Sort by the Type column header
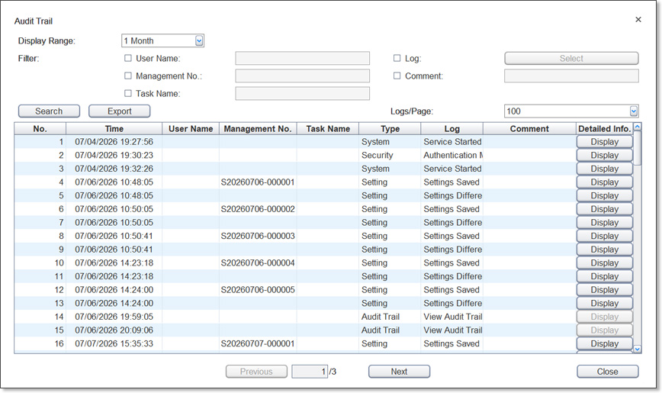 pos(390,129)
